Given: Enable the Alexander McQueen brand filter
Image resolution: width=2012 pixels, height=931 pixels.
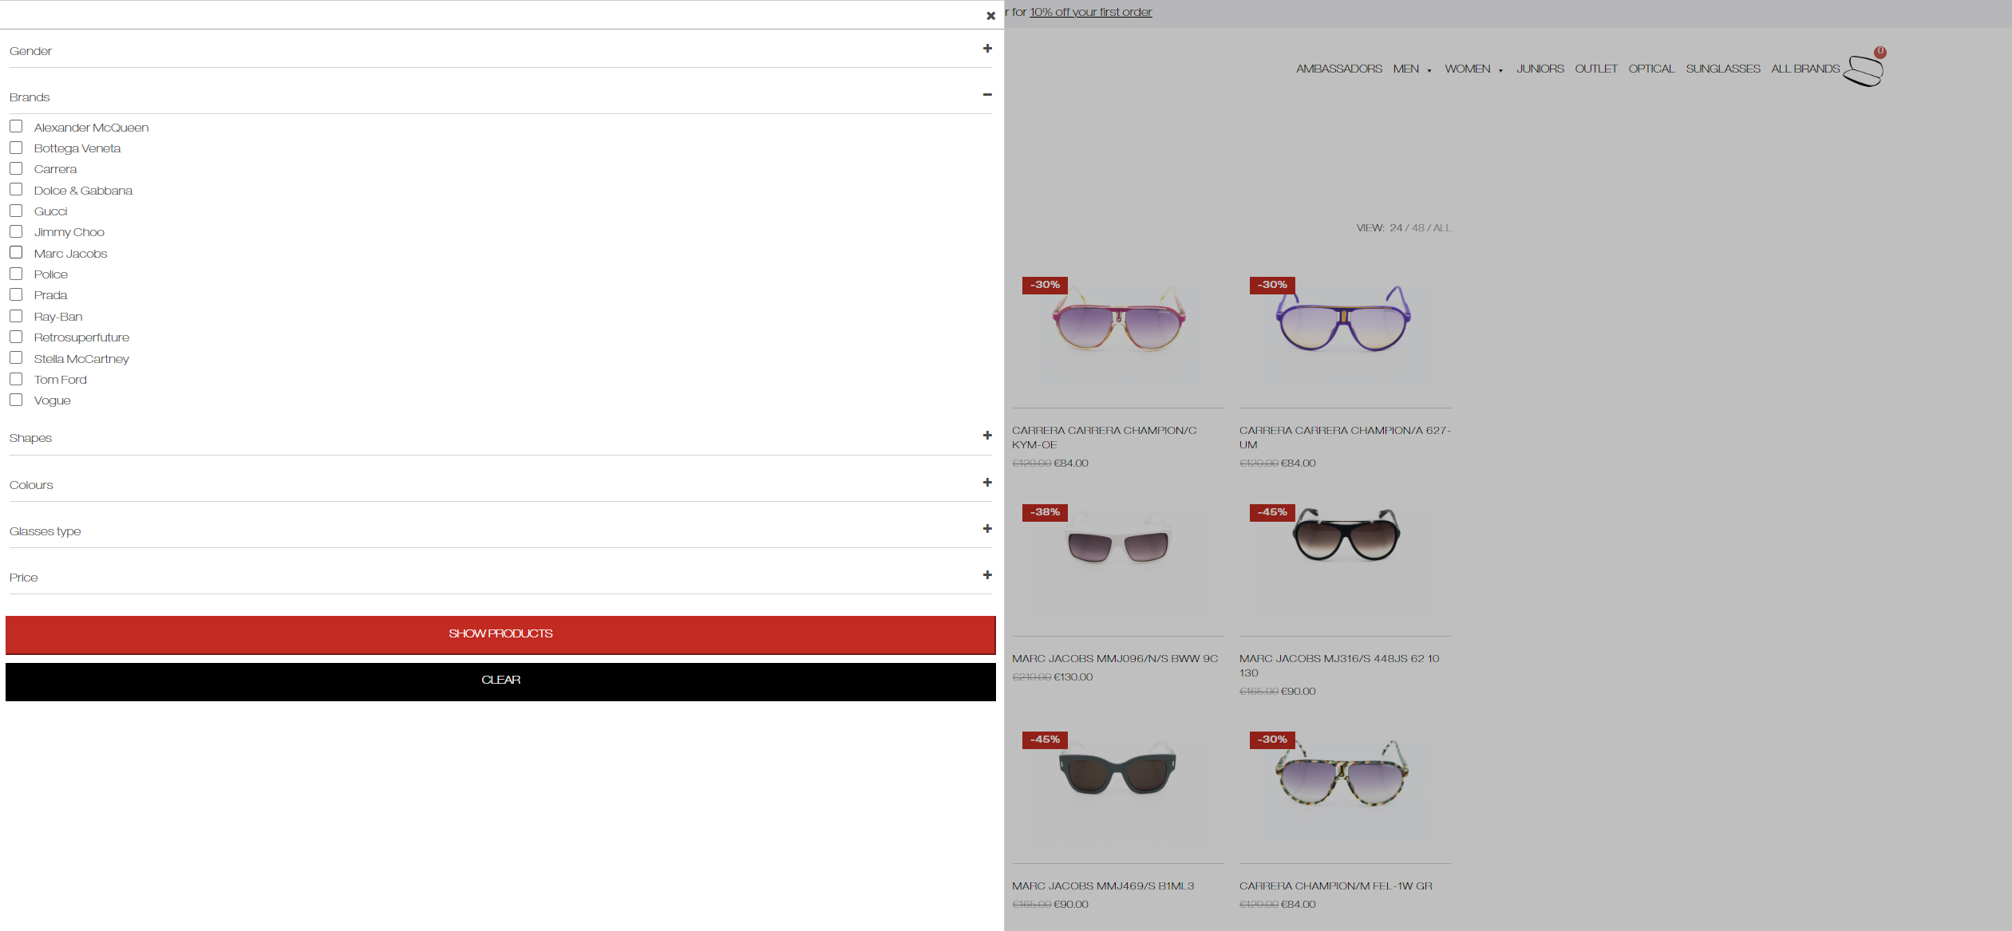Looking at the screenshot, I should [x=16, y=127].
